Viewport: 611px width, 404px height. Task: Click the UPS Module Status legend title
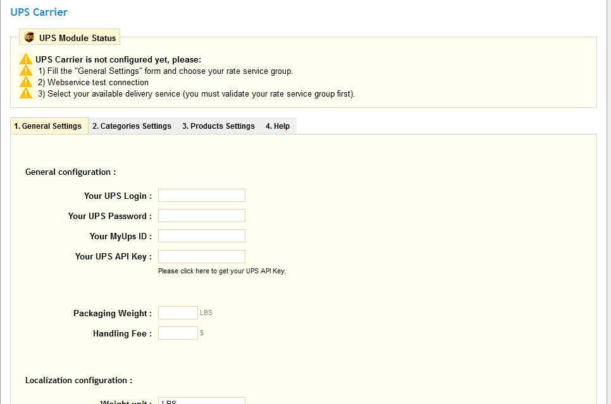tap(78, 38)
